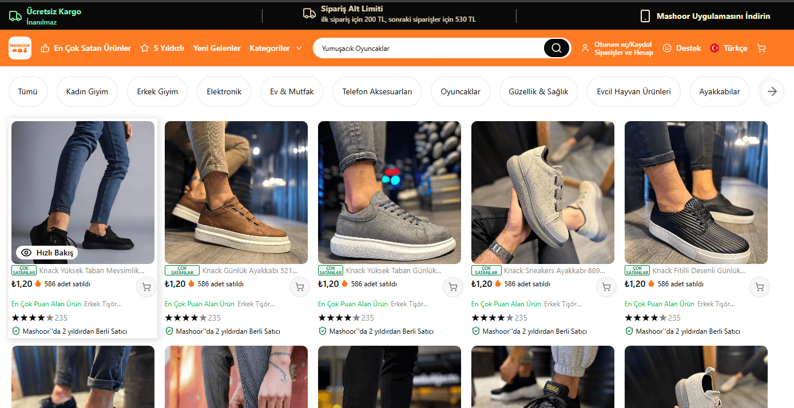Open the black shoe image of Knack Yüksek Taban Mevsimlik
Image resolution: width=794 pixels, height=408 pixels.
[83, 193]
